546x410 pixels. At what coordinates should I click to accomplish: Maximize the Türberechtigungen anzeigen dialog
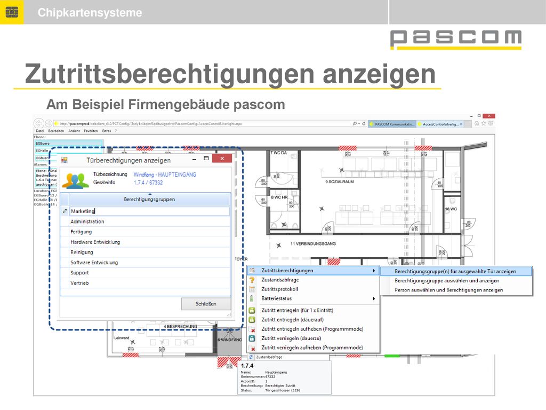click(x=206, y=159)
